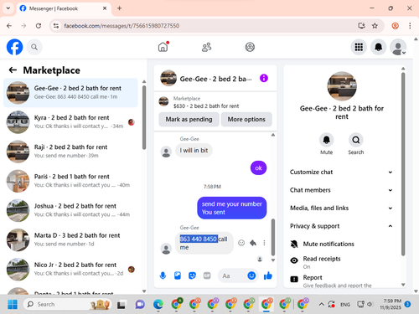Click the Report icon under Privacy & support
Screen dimensions: 419x314
[x=294, y=279]
